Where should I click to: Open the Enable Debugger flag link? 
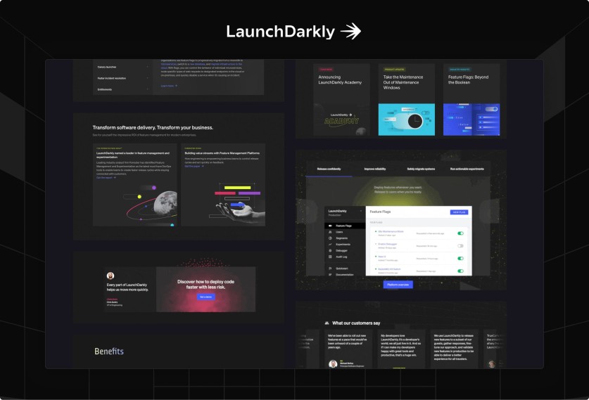[387, 244]
